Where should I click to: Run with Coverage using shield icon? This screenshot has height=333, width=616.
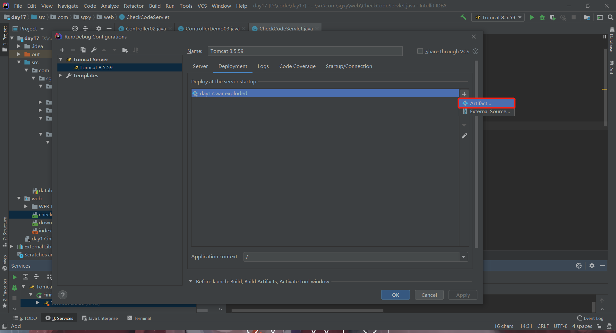point(553,17)
